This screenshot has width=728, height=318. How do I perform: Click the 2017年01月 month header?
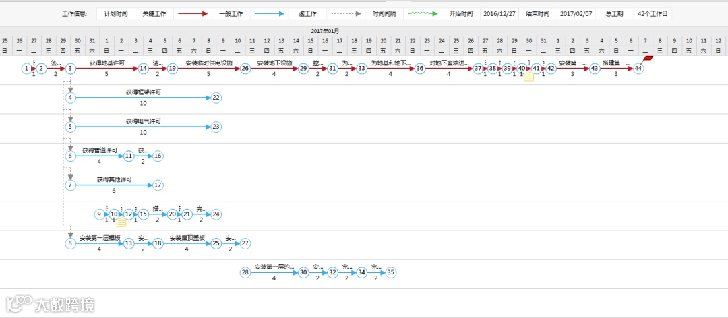point(326,30)
